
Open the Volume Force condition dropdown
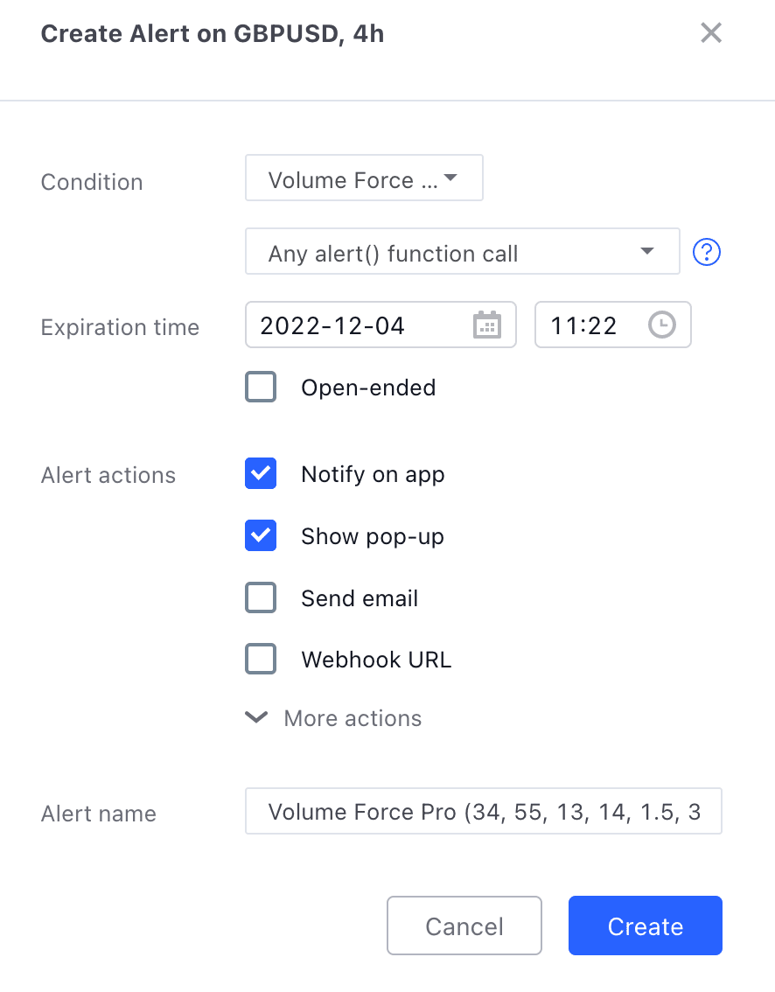[364, 178]
